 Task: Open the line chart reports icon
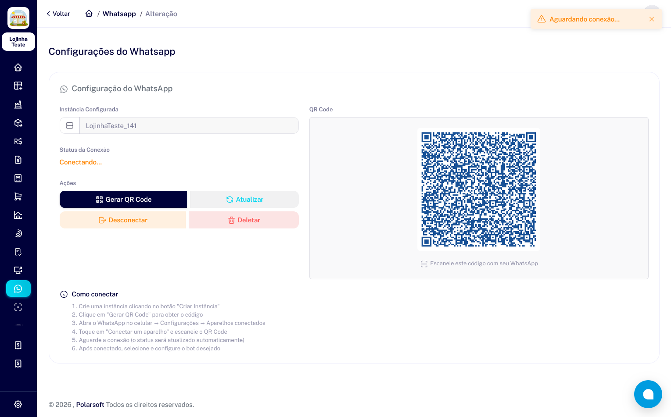click(x=18, y=215)
